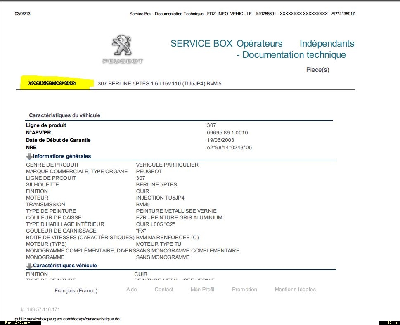Click the GENRE DE PRODUIT label
Screen dimensions: 400x325
click(x=52, y=165)
